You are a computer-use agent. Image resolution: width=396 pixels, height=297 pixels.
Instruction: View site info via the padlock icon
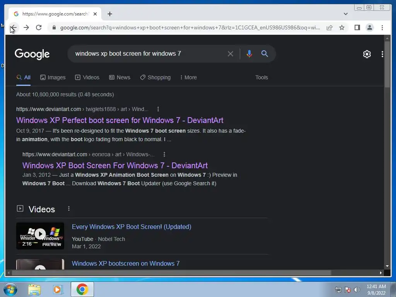(x=54, y=27)
